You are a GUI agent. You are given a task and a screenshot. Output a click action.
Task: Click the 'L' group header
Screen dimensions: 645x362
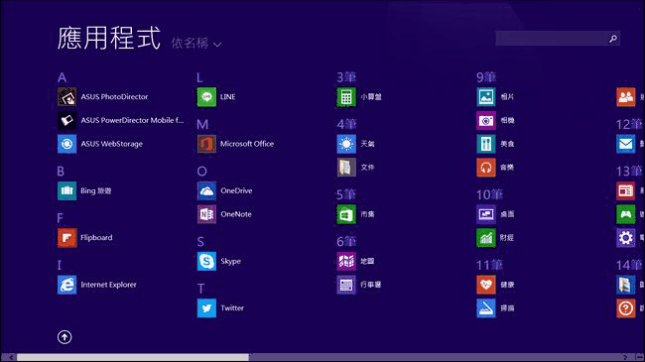[x=199, y=77]
